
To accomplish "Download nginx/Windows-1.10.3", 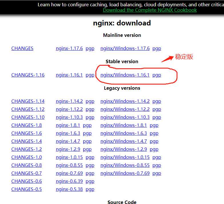I will [125, 117].
